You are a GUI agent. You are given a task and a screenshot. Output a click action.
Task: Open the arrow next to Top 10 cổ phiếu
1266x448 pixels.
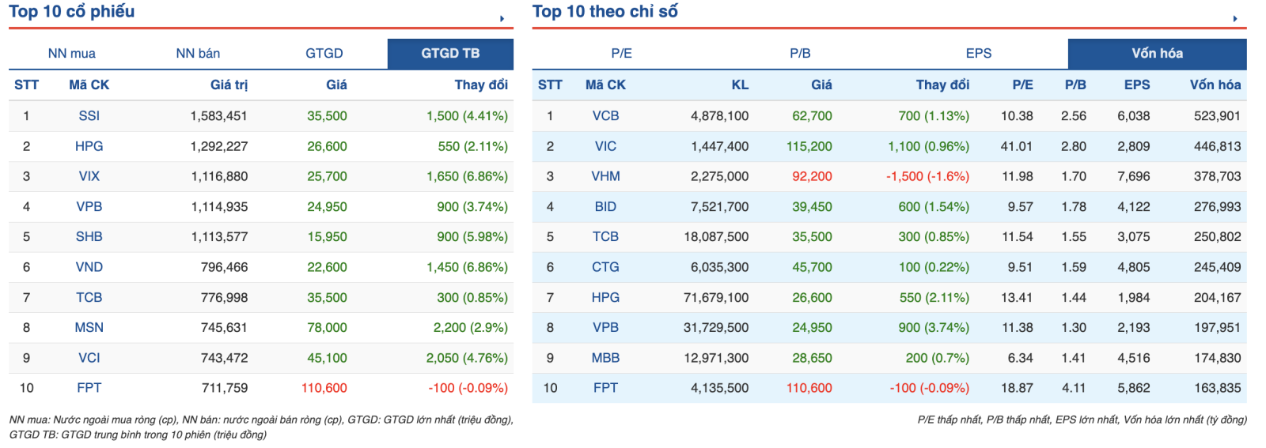[x=502, y=18]
